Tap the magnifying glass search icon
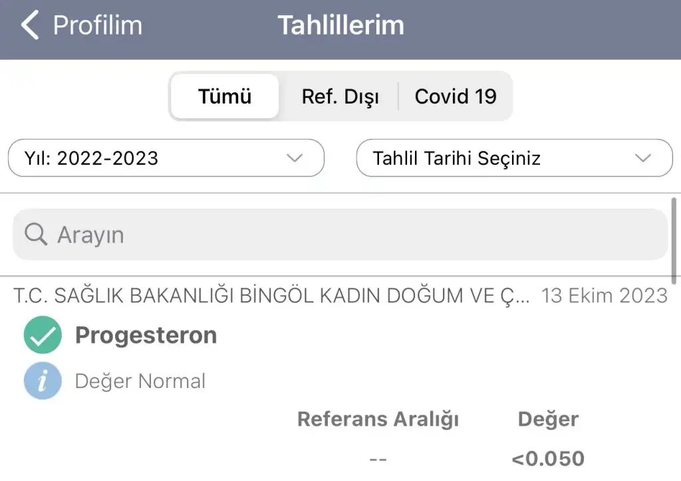This screenshot has width=681, height=481. [35, 235]
